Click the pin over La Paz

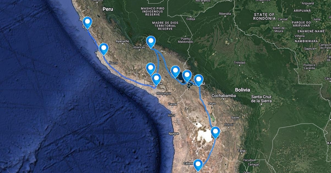198,80
